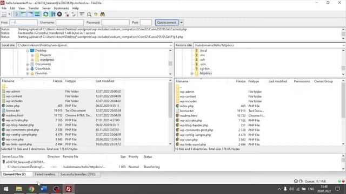Click the message log scrollbar
Screen dimensions: 346x194
pyautogui.click(x=343, y=34)
